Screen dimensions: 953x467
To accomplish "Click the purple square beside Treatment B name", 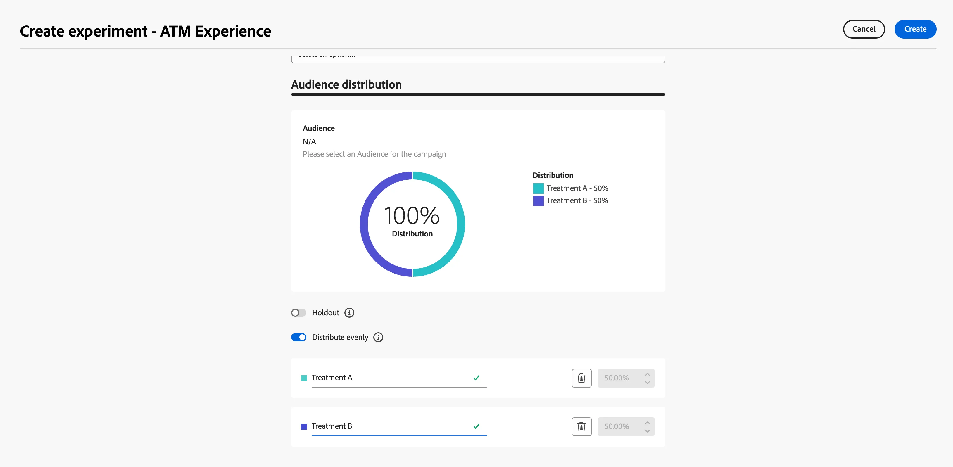I will [x=304, y=426].
